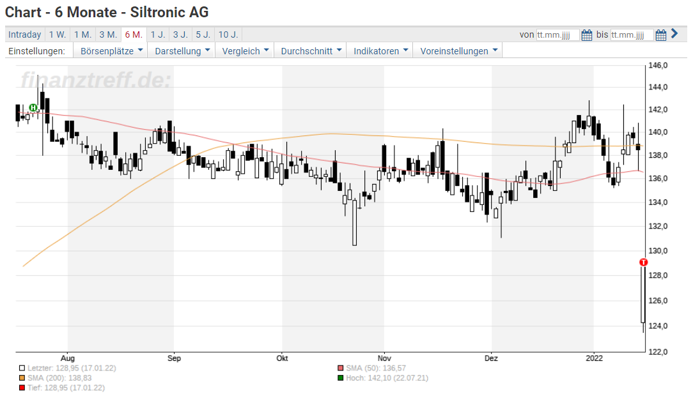Click the 'Chart - 6 Monate - Siltronic AG' heading
The image size is (693, 396).
(x=107, y=12)
